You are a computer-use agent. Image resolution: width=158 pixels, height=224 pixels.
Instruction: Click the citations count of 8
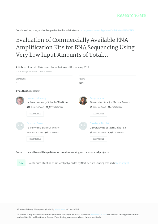(16, 83)
